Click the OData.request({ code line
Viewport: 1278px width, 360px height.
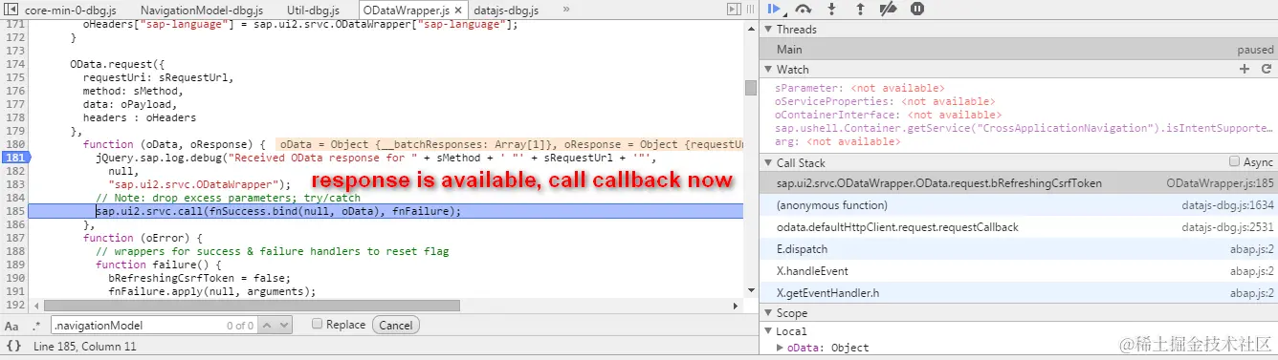pos(117,64)
